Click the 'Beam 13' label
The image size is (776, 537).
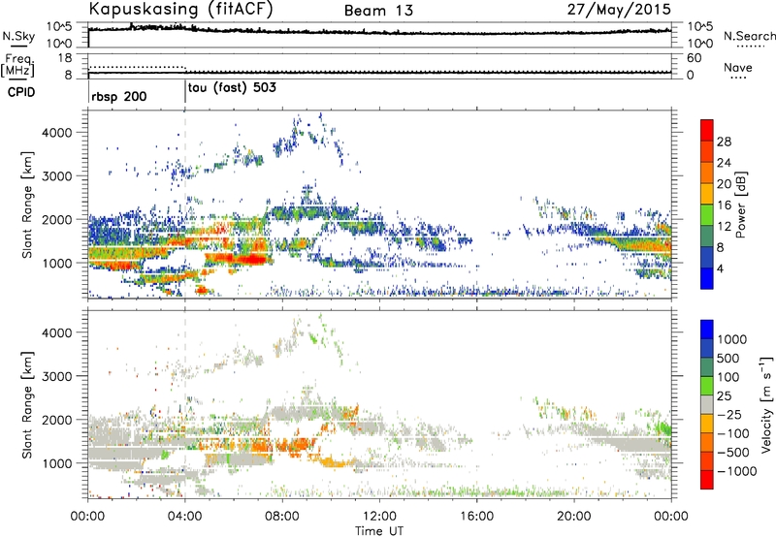(378, 11)
